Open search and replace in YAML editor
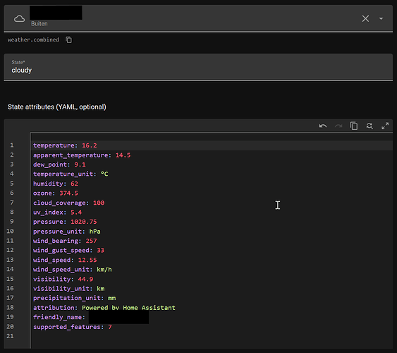 pos(369,126)
